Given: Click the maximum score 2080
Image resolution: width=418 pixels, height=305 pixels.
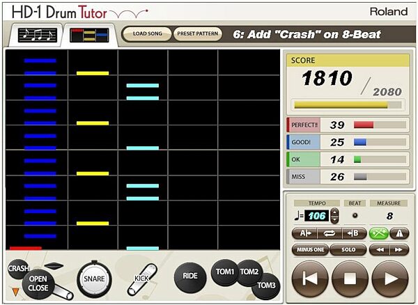Looking at the screenshot, I should [x=387, y=92].
